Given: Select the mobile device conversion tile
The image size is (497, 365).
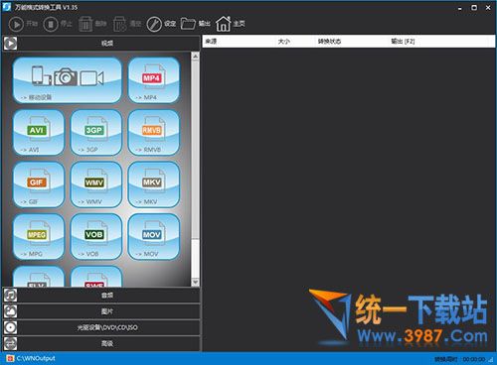Looking at the screenshot, I should pyautogui.click(x=68, y=80).
